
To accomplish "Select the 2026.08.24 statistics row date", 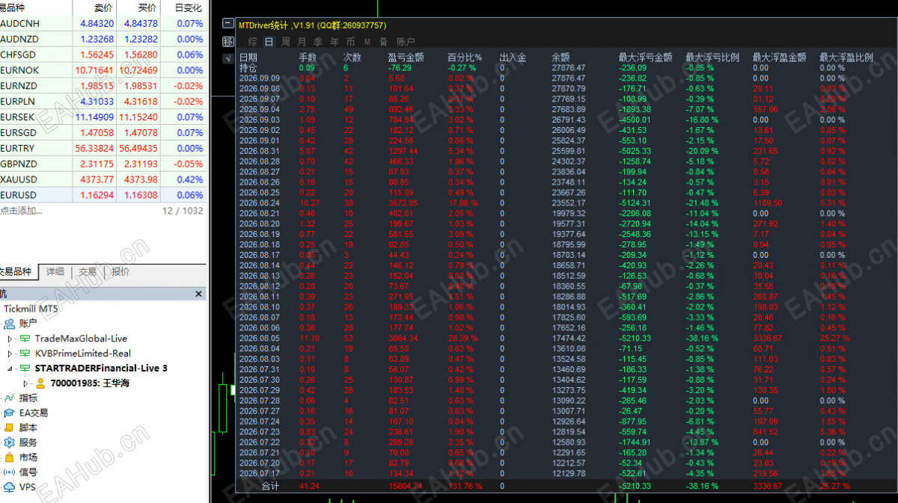I will (x=259, y=203).
